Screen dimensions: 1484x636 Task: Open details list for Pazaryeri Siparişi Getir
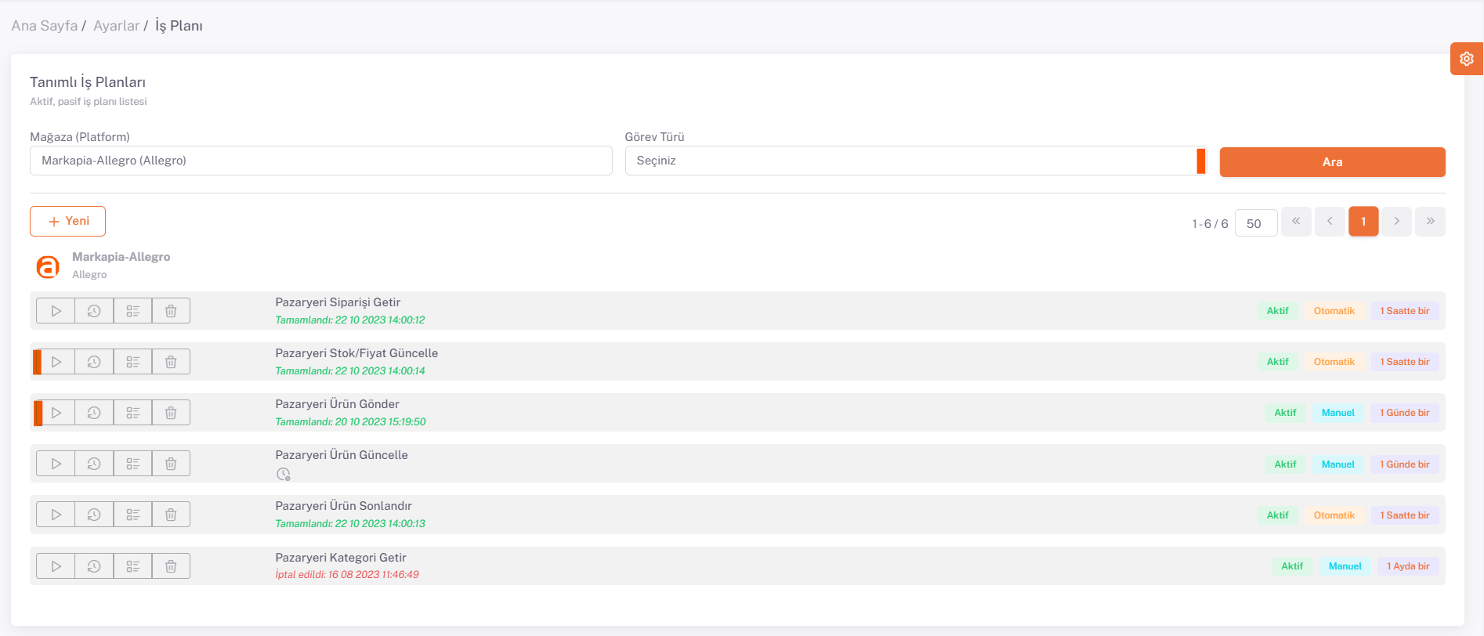tap(133, 311)
